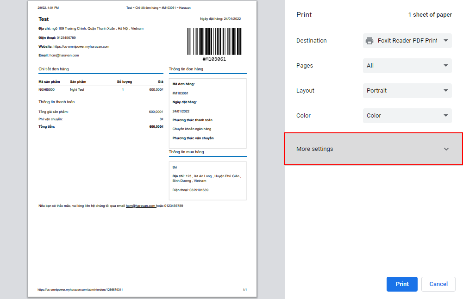
Task: Click the Email line in store header
Action: (x=59, y=56)
